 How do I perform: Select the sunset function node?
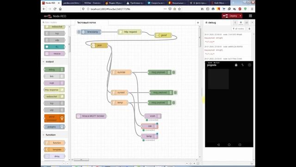(x=119, y=92)
